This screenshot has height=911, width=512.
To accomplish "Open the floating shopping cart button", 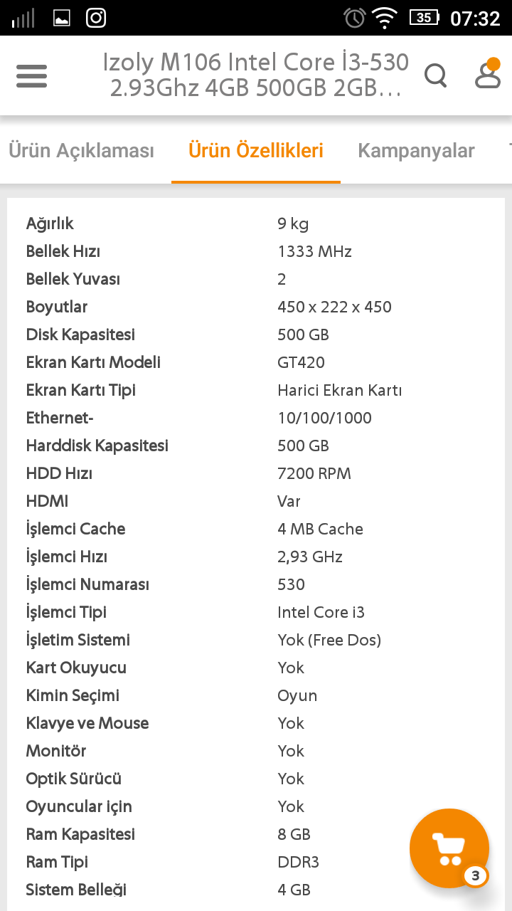I will click(x=449, y=848).
